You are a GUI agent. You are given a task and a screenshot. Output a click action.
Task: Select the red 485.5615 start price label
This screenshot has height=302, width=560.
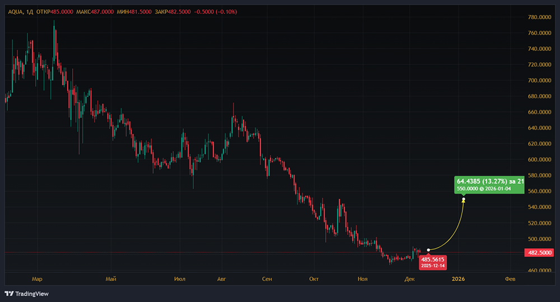(x=432, y=262)
